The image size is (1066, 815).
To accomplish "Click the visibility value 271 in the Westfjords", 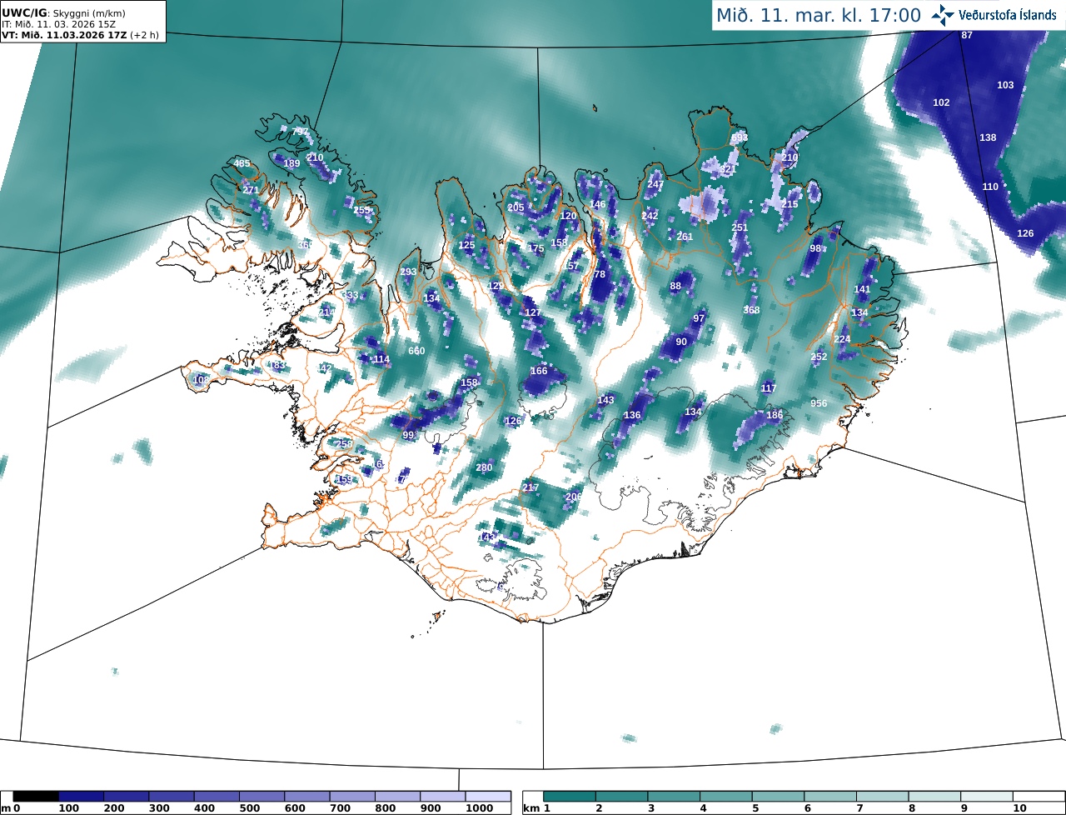I will [251, 190].
